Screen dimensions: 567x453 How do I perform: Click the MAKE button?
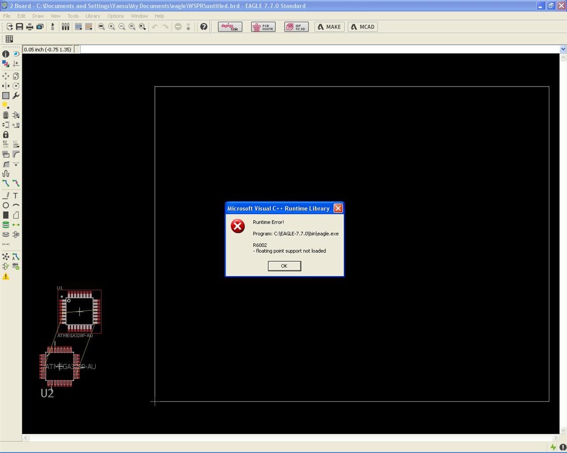click(x=330, y=27)
